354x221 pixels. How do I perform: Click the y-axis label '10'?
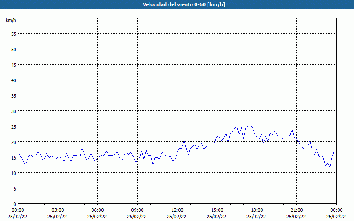coord(14,173)
